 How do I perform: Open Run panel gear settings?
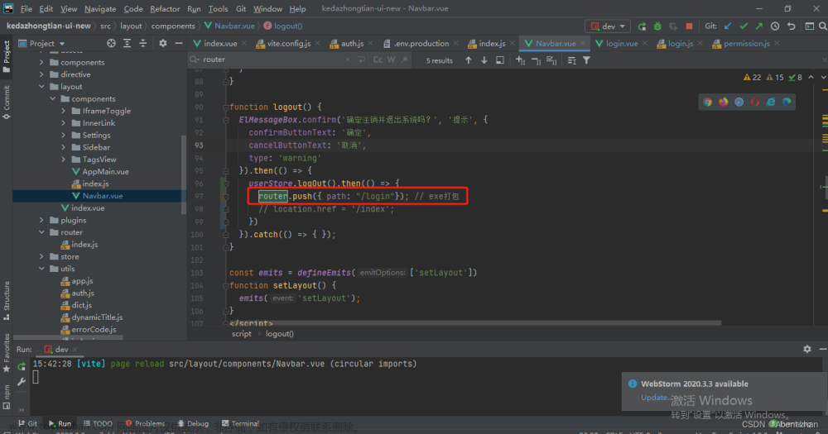[806, 349]
